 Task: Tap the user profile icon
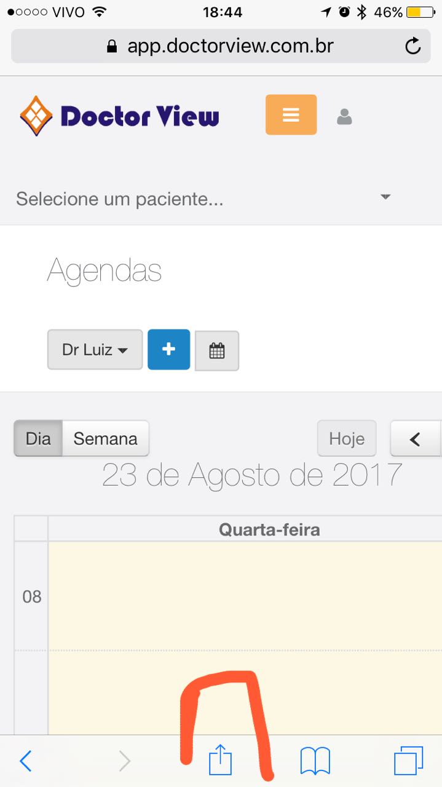[344, 116]
